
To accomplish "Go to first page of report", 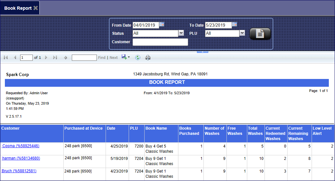I will click(6, 58).
